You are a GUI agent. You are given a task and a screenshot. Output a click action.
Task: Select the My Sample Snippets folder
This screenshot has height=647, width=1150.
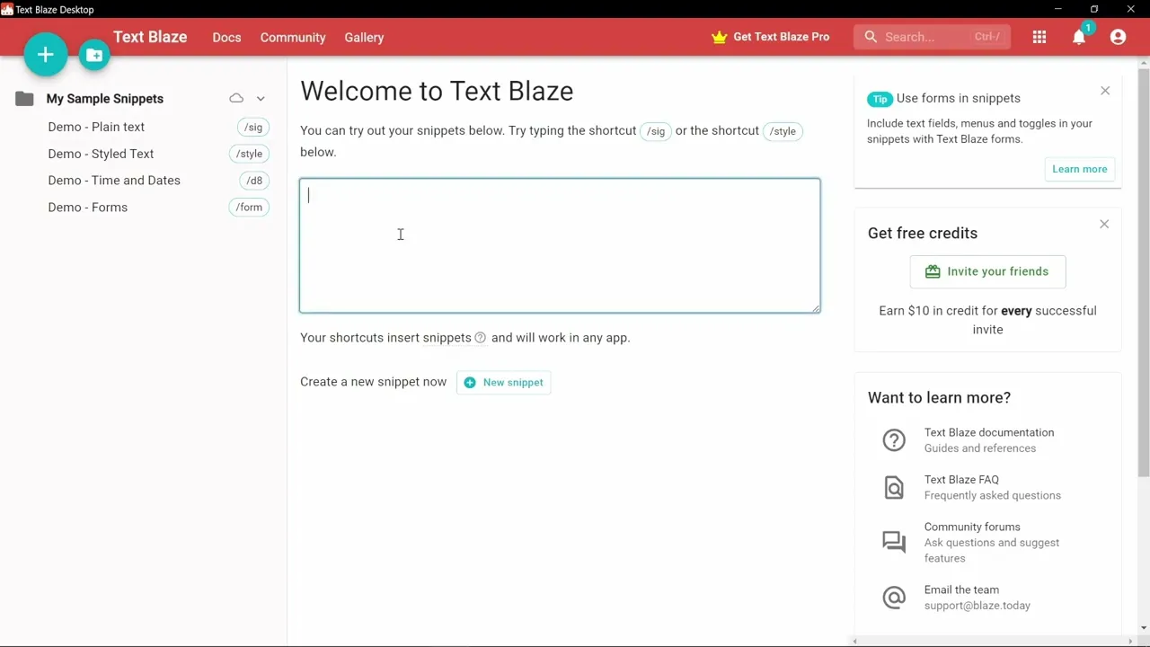pos(105,99)
